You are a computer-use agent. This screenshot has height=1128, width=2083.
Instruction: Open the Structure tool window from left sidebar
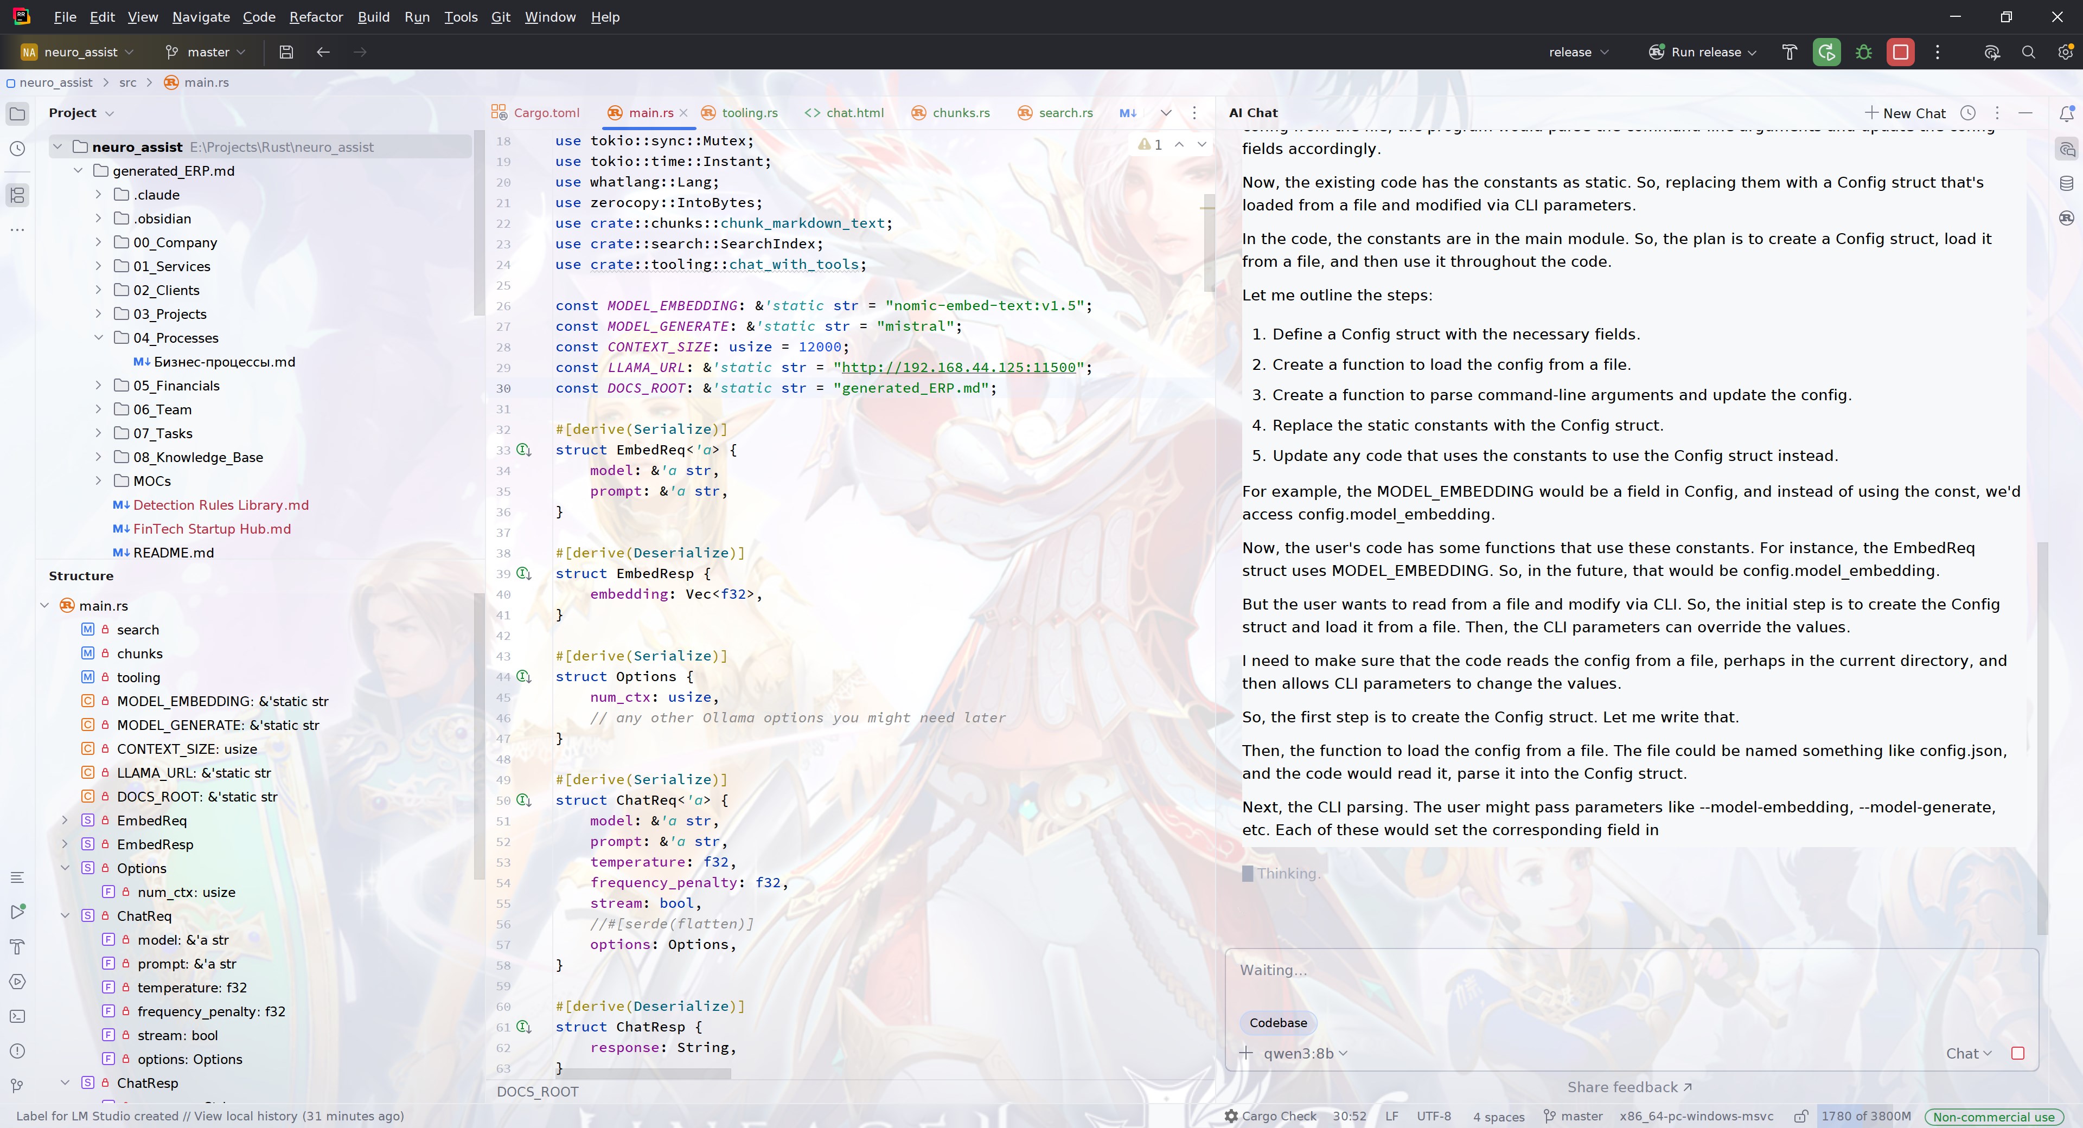pos(18,195)
